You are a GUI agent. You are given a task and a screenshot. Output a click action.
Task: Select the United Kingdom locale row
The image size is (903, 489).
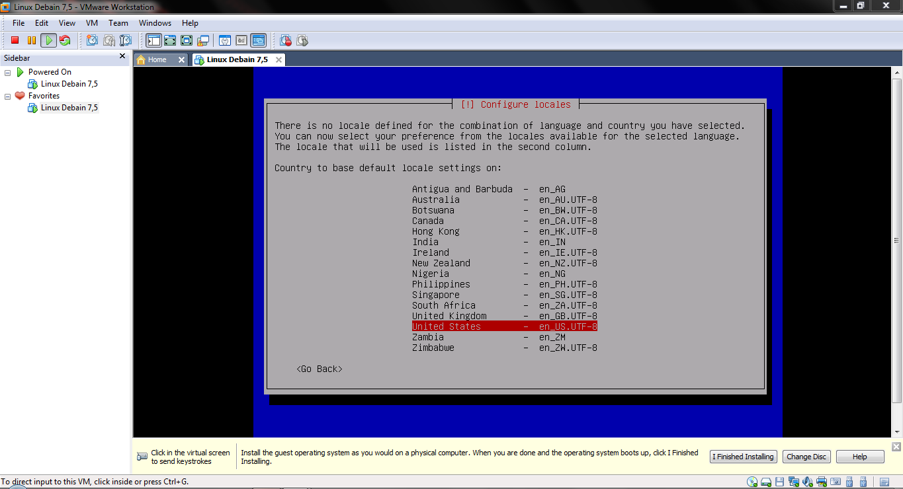pyautogui.click(x=505, y=316)
